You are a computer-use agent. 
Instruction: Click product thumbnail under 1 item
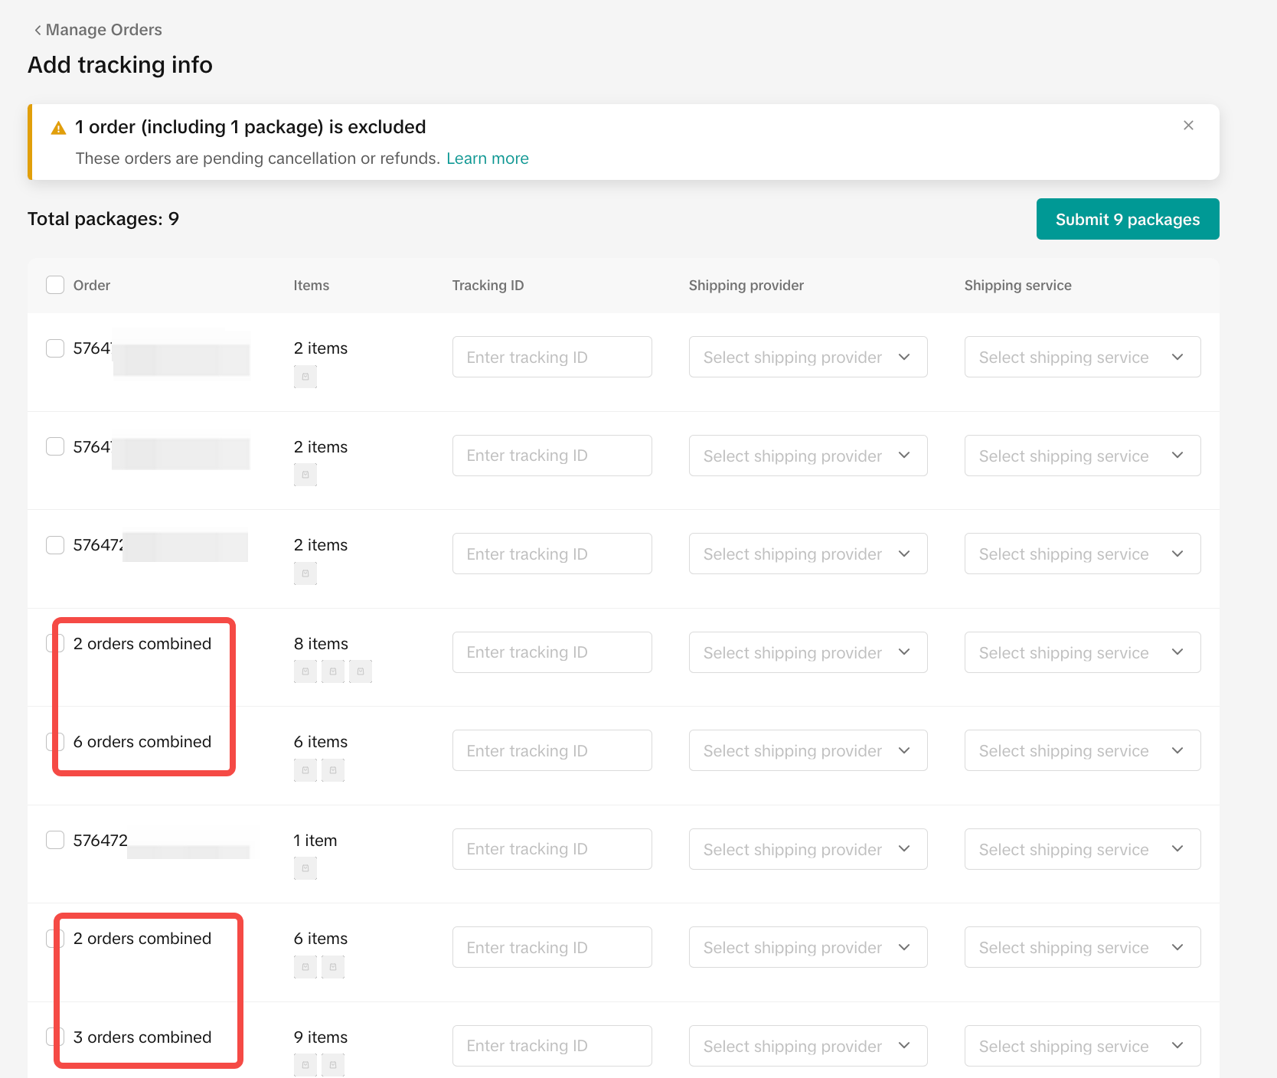[305, 868]
